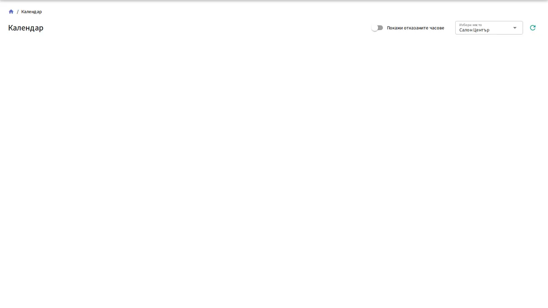This screenshot has width=548, height=308.
Task: Click the 'Център' text inside the location selector
Action: click(x=481, y=30)
